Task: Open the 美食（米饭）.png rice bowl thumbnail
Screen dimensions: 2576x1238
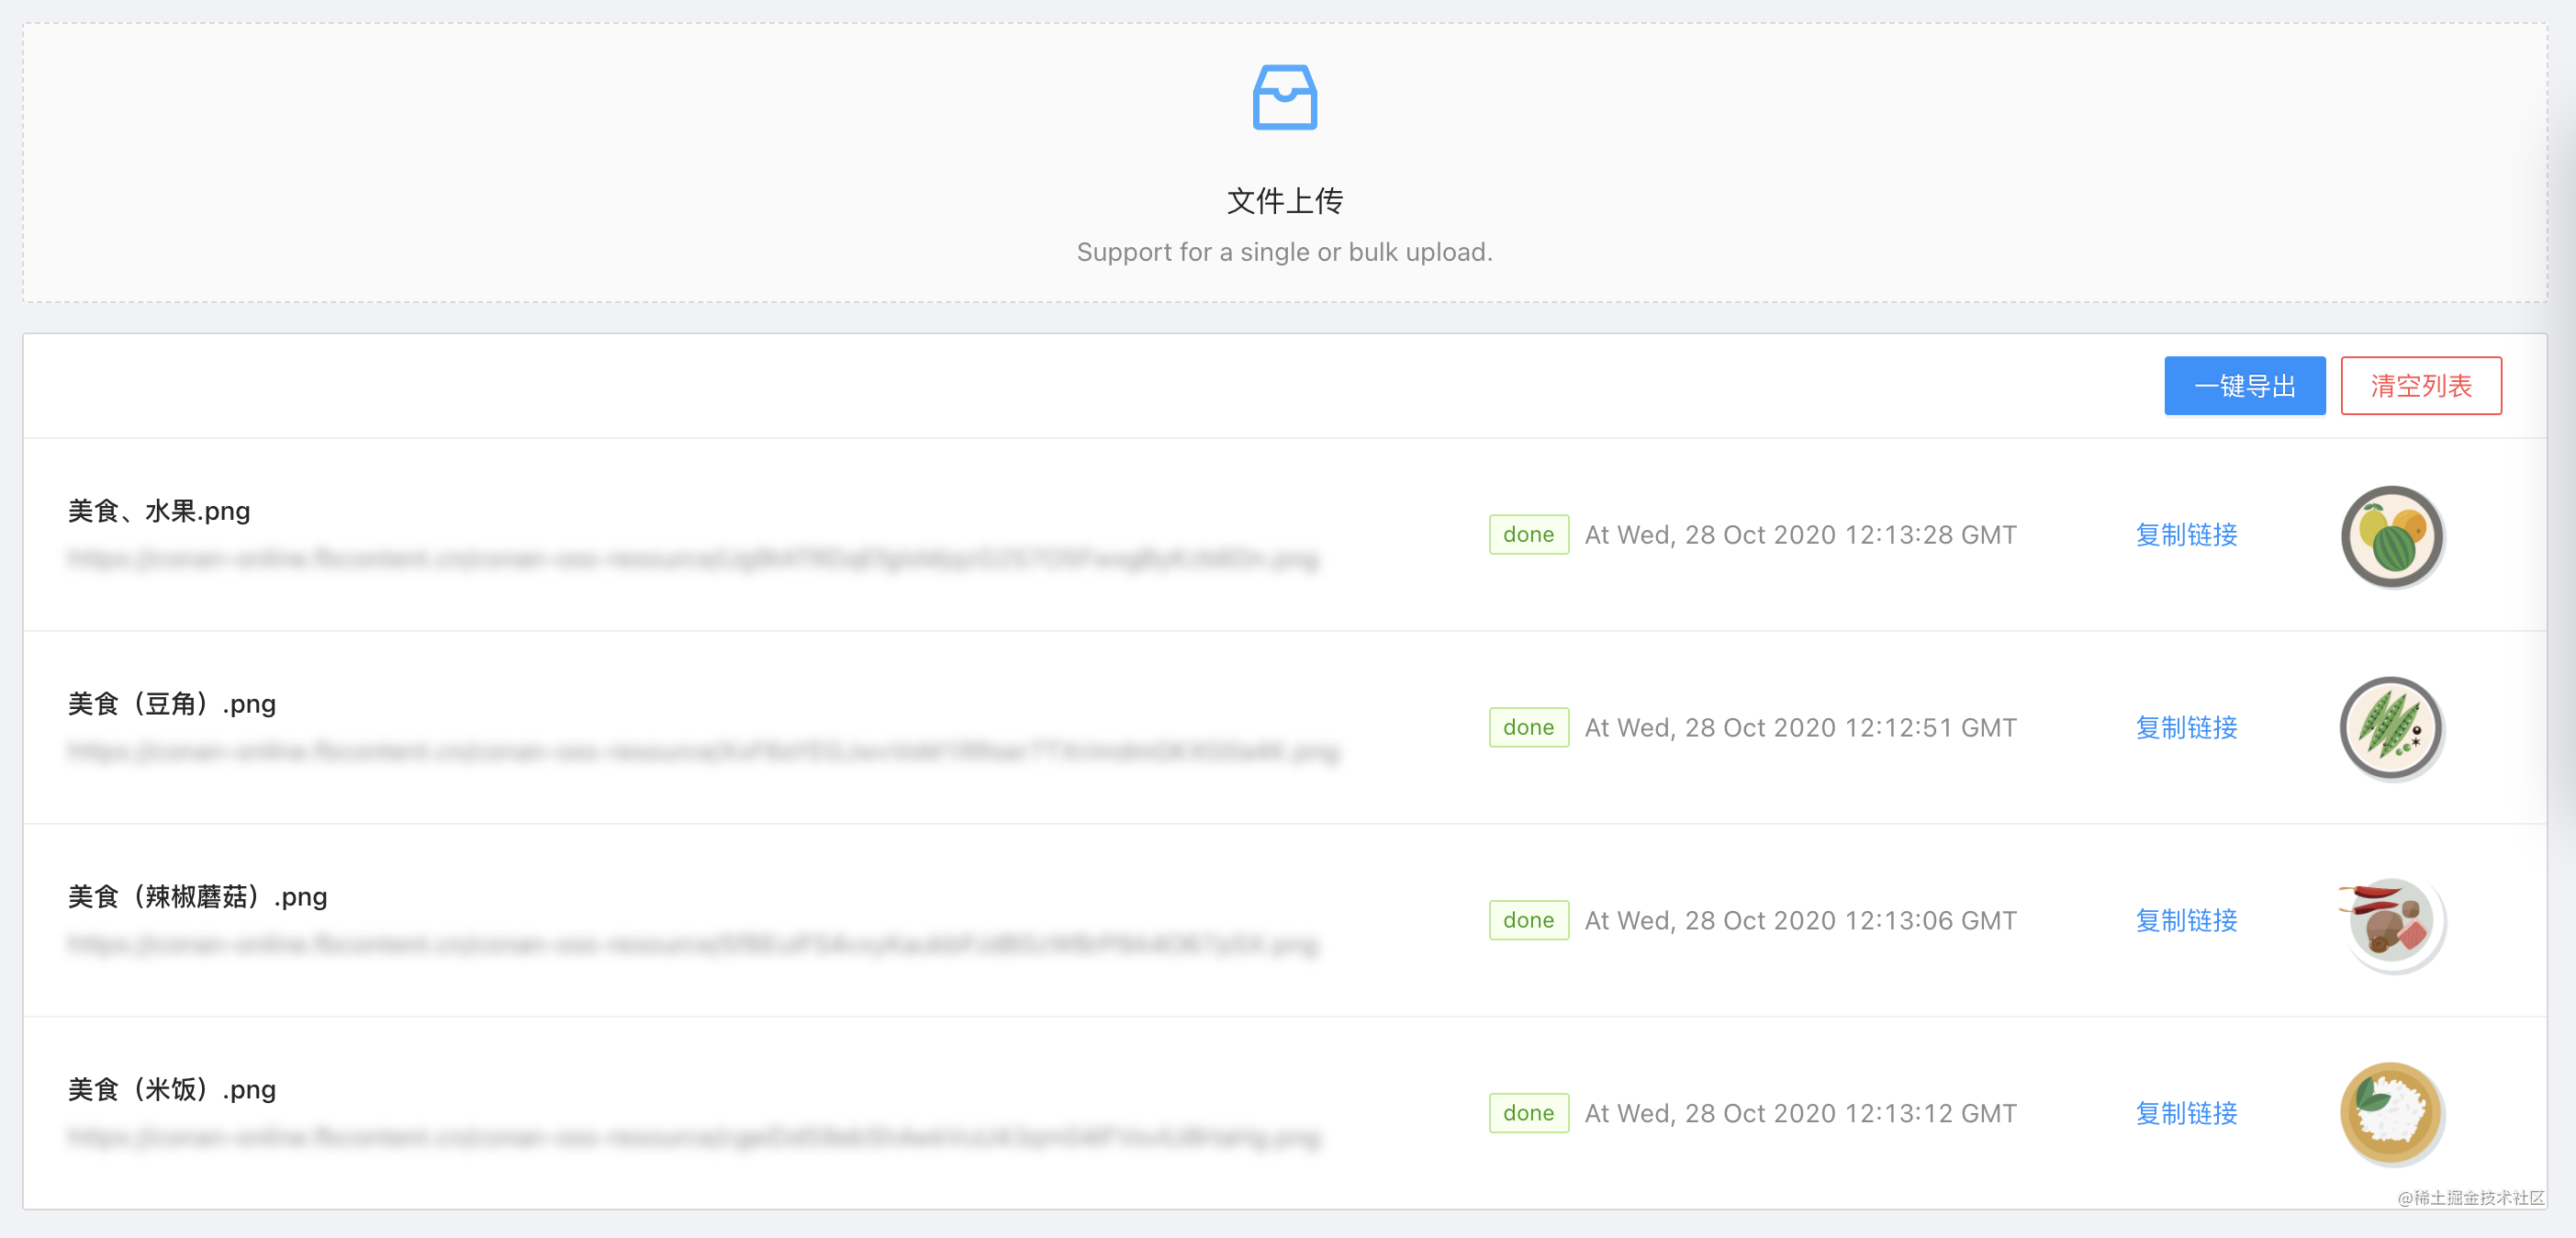Action: point(2392,1112)
